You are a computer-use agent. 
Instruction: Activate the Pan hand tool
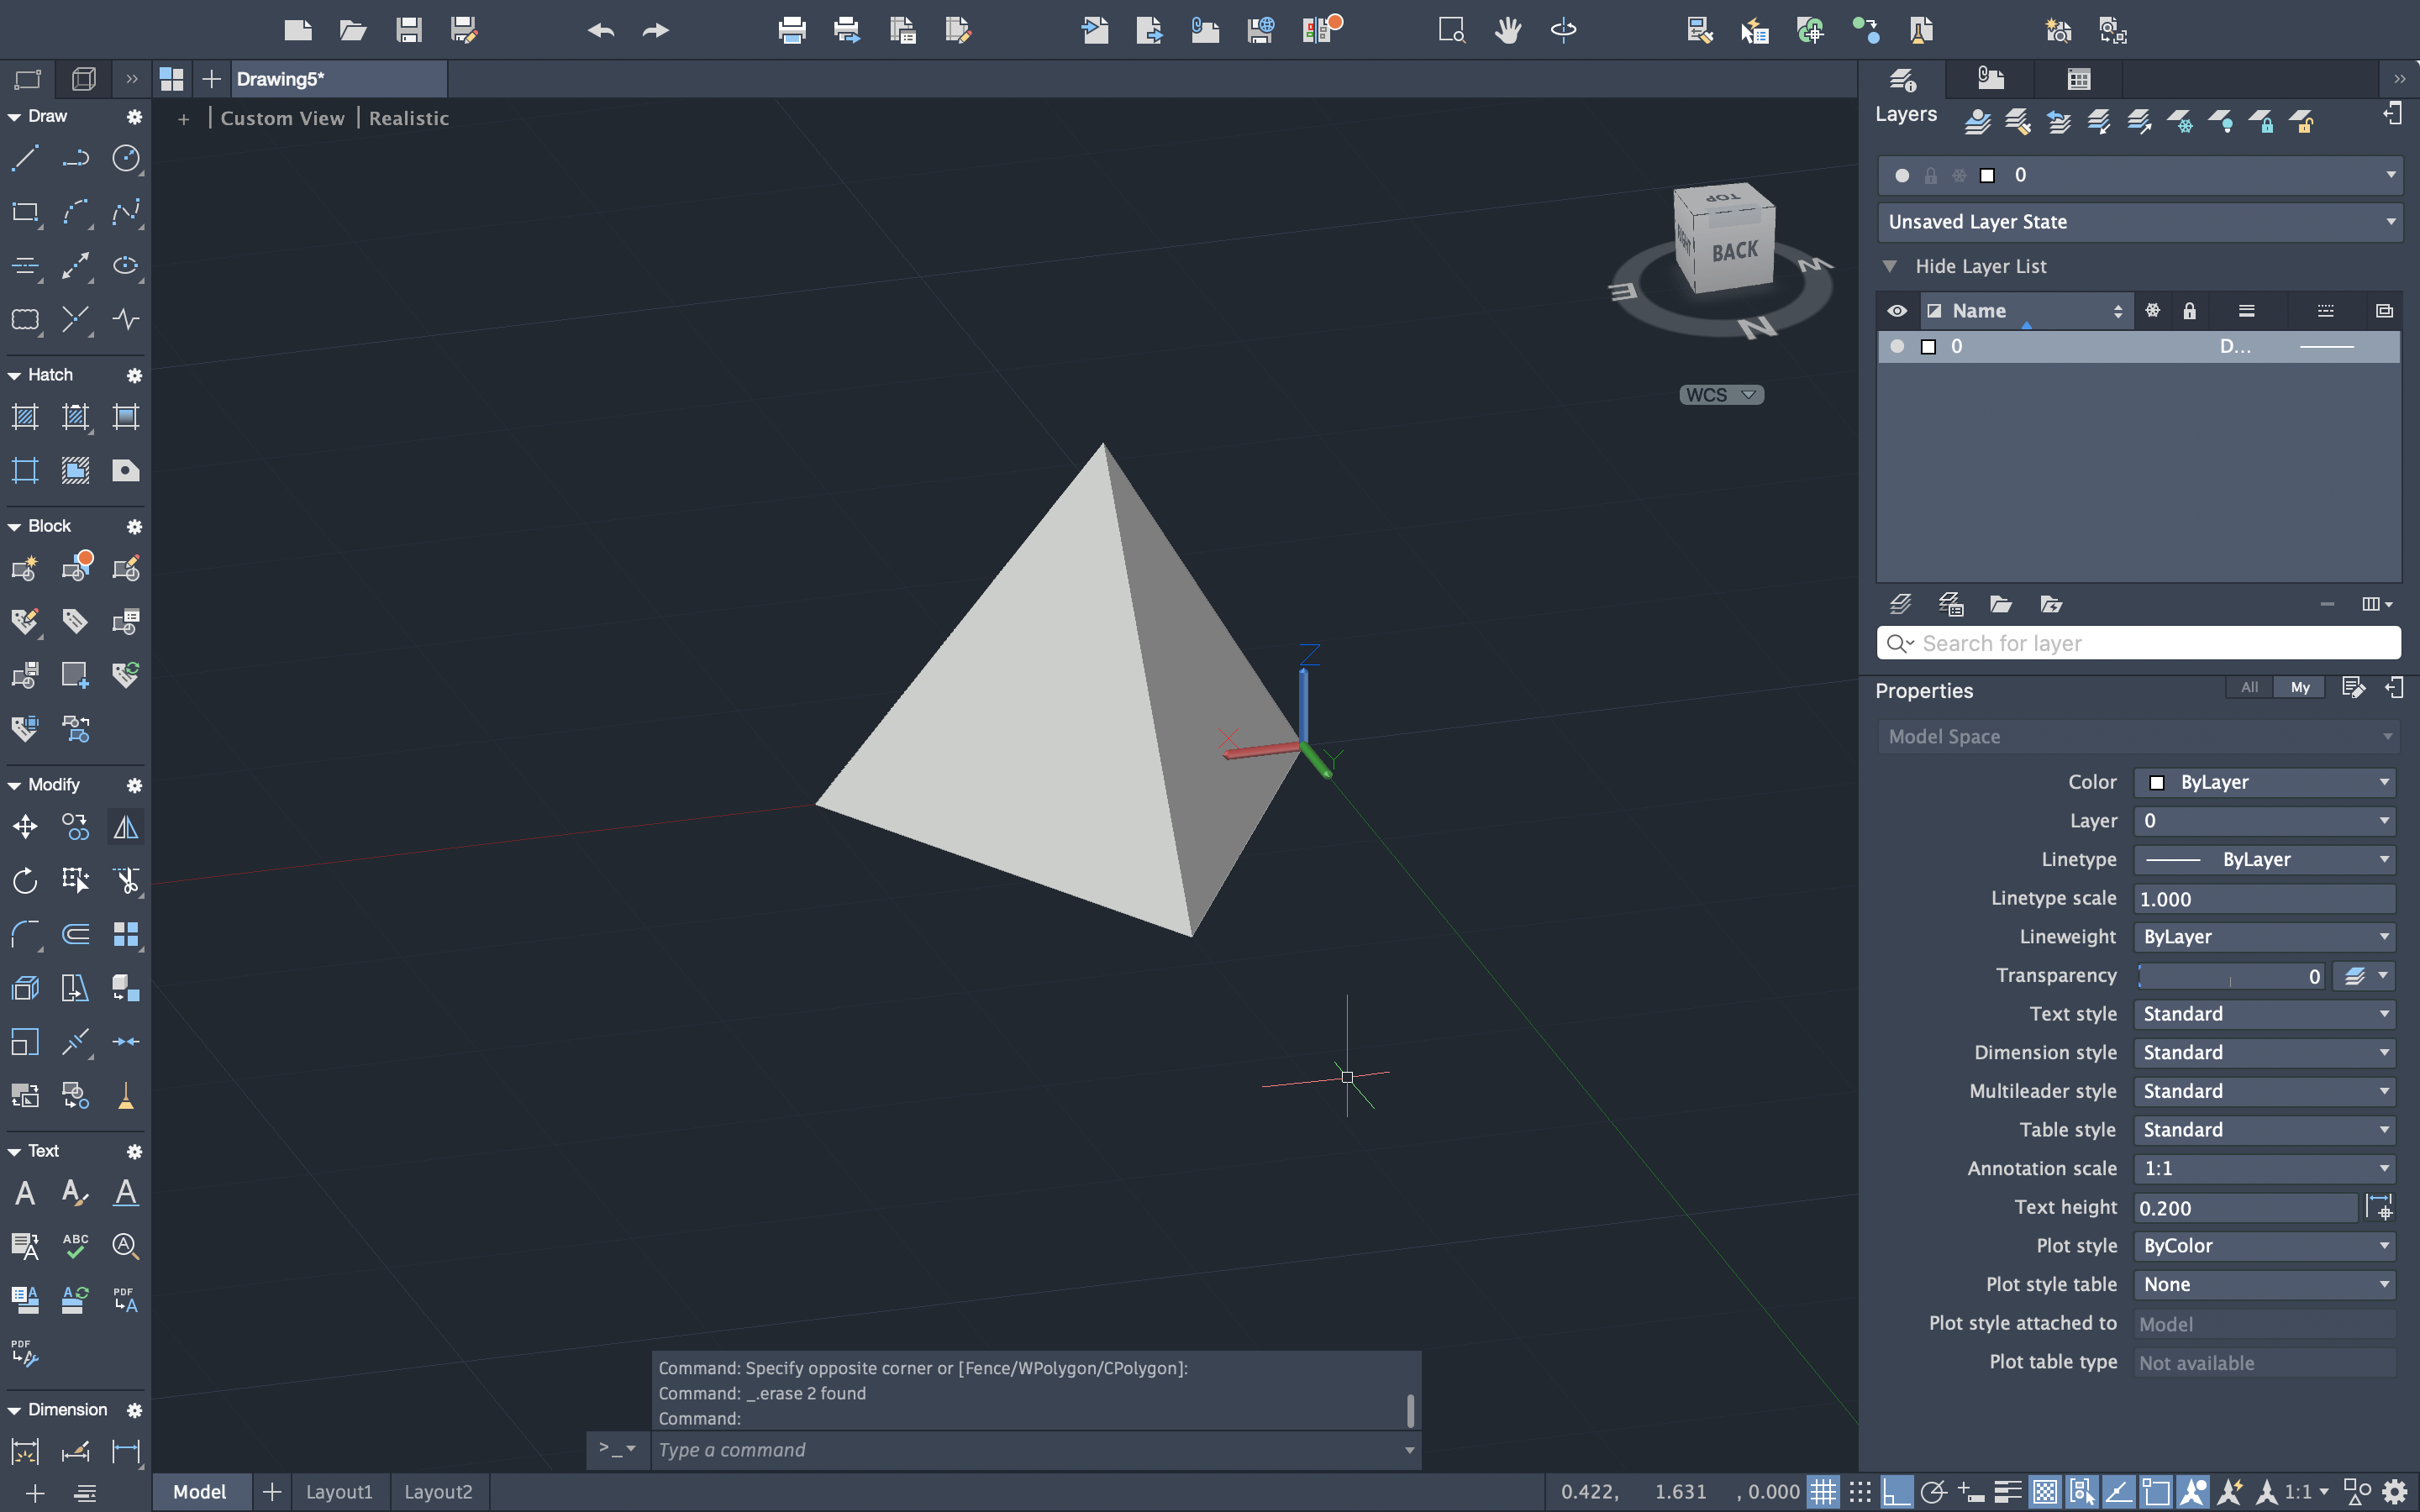1508,30
